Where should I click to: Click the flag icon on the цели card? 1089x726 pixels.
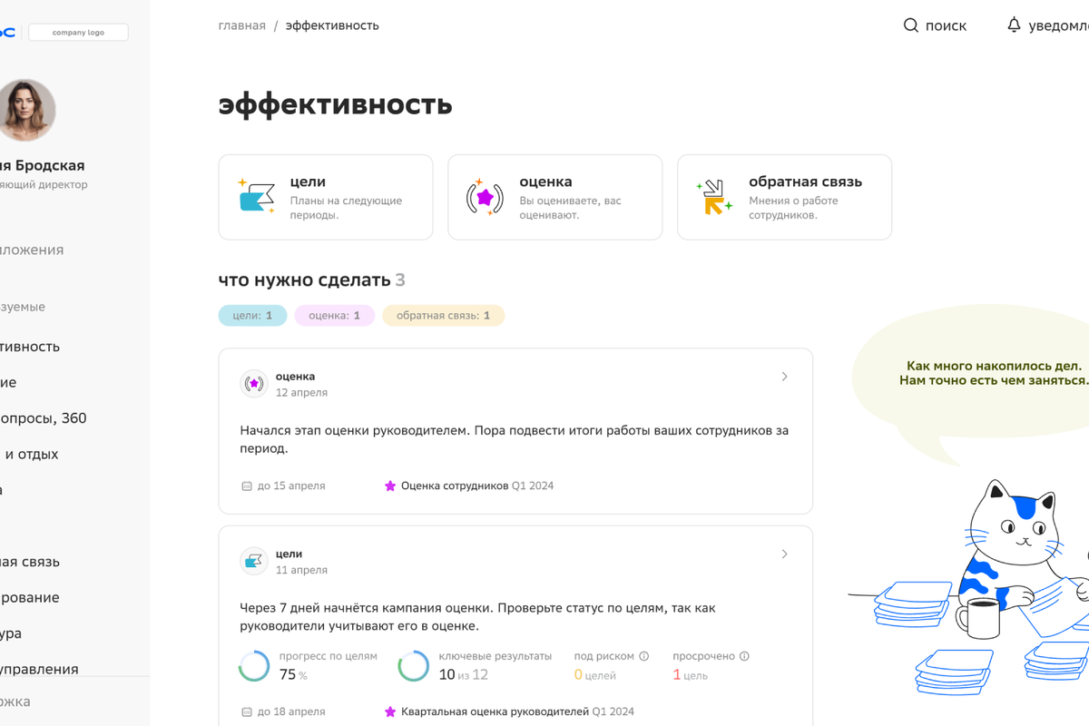(256, 197)
